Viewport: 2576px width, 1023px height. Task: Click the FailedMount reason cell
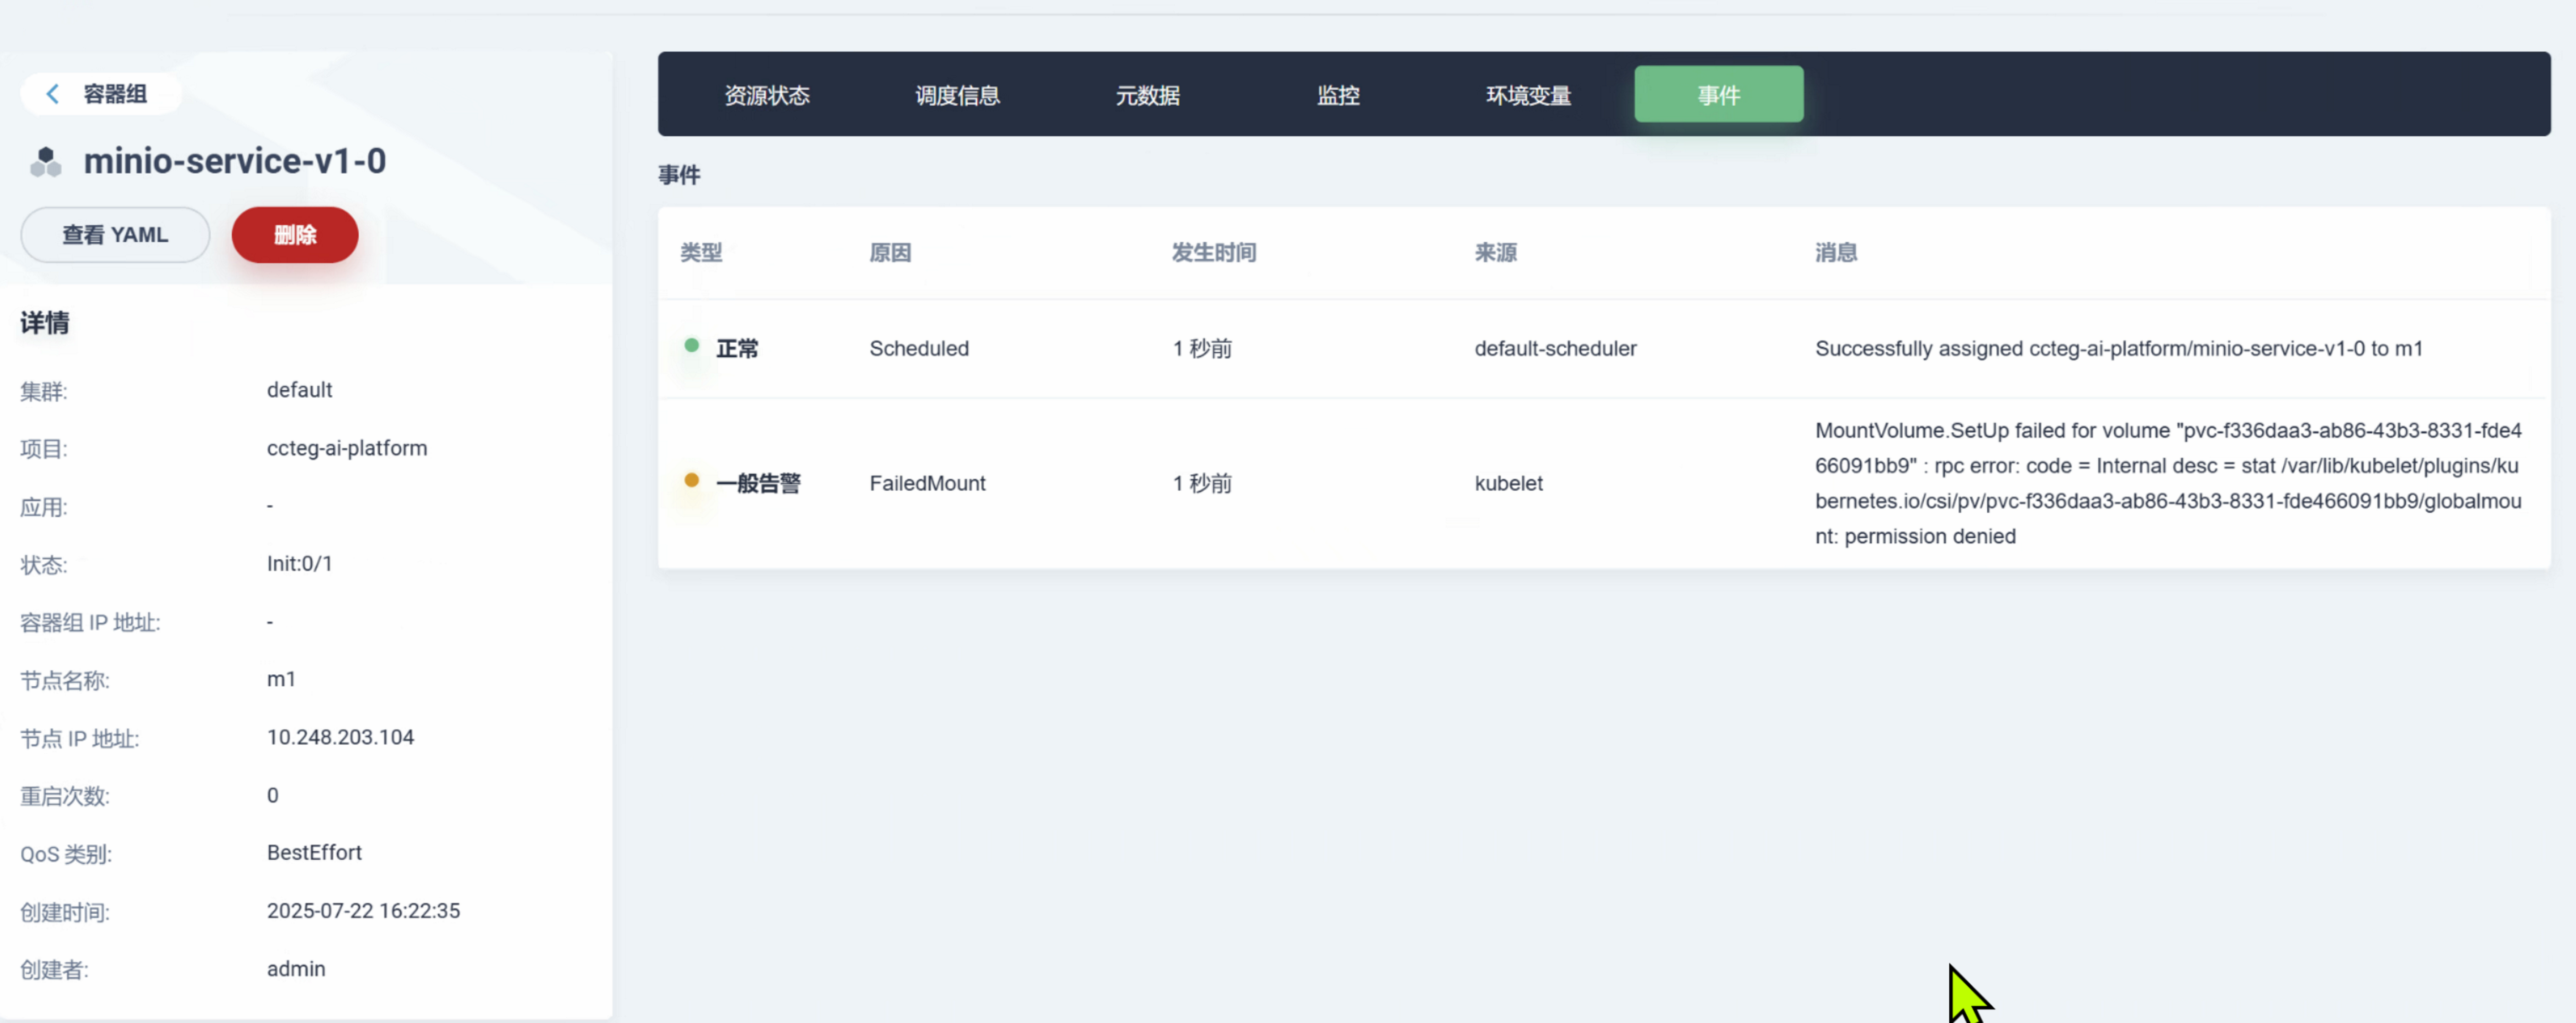pos(927,484)
